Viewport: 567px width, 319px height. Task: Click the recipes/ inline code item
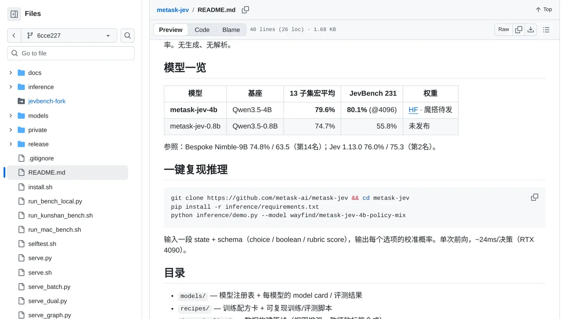tap(195, 309)
